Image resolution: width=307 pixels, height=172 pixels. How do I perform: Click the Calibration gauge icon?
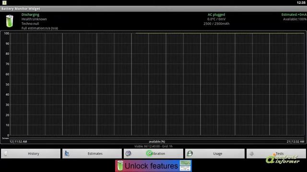point(129,154)
